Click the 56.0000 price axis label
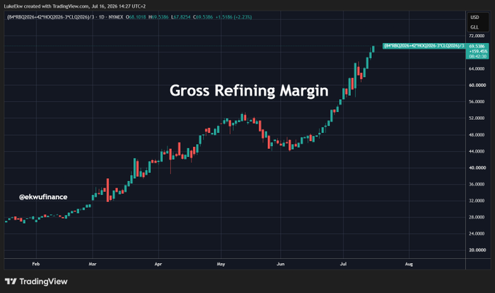495x293 pixels. [x=477, y=102]
